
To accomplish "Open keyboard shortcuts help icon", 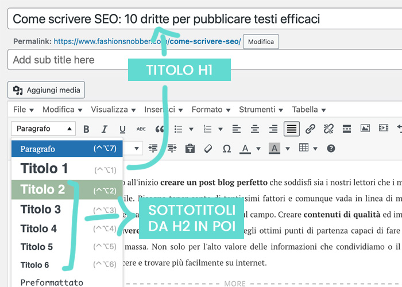I will point(331,148).
